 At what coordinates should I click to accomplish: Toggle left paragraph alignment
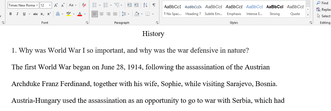pyautogui.click(x=95, y=14)
